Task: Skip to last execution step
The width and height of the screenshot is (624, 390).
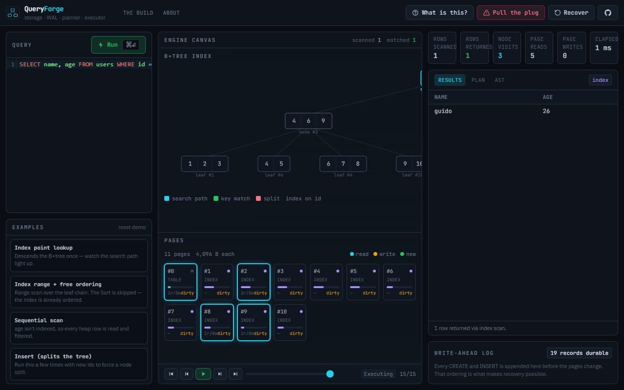Action: click(235, 374)
